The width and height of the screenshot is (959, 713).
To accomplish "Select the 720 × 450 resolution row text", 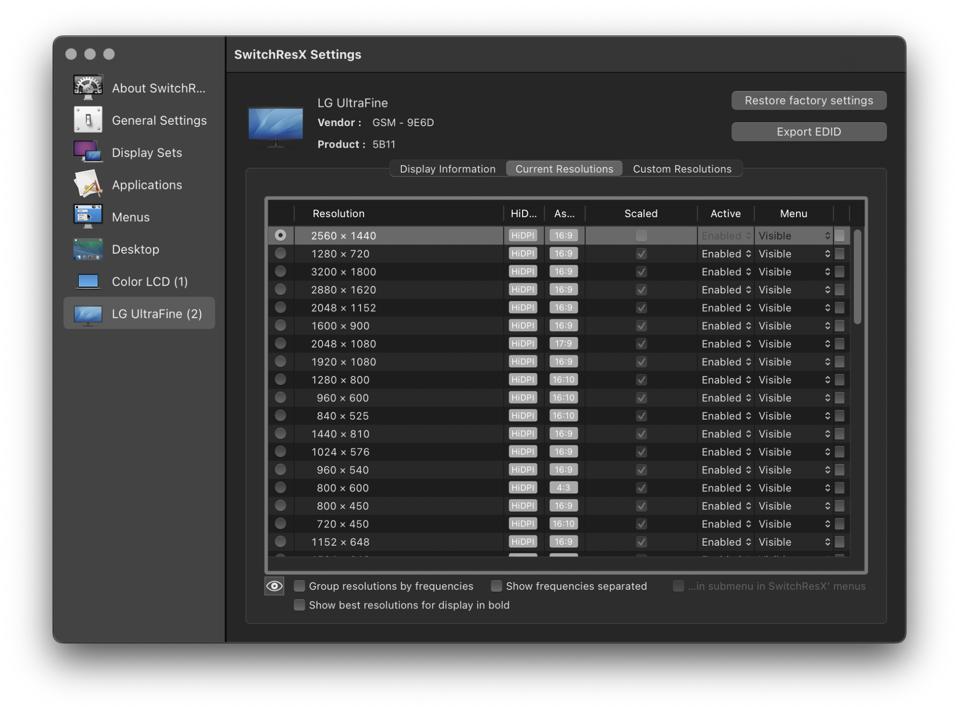I will pos(342,524).
